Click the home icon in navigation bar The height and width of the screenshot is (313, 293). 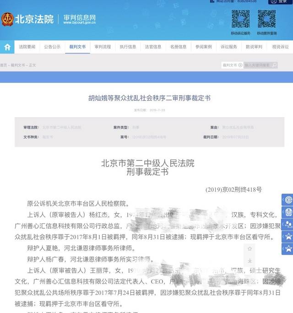tap(7, 47)
